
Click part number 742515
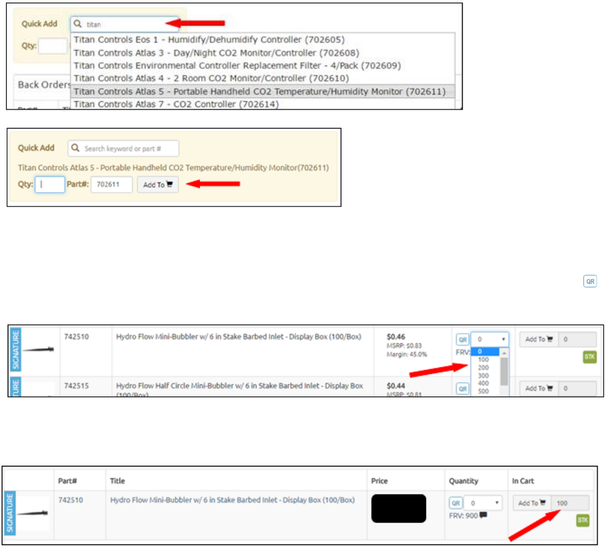[x=76, y=386]
